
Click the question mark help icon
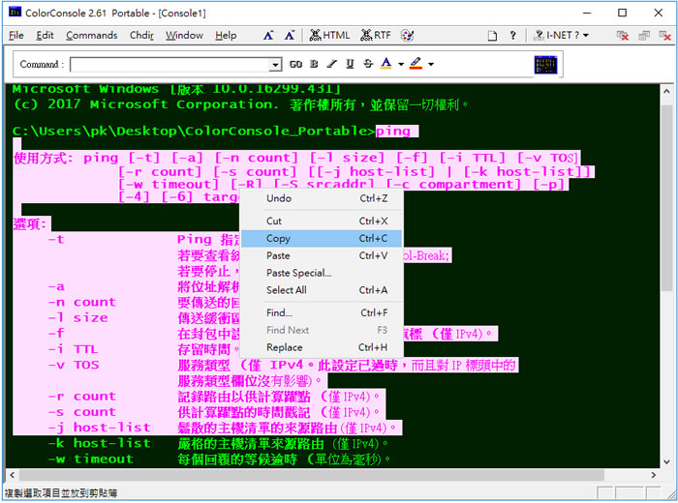point(512,36)
